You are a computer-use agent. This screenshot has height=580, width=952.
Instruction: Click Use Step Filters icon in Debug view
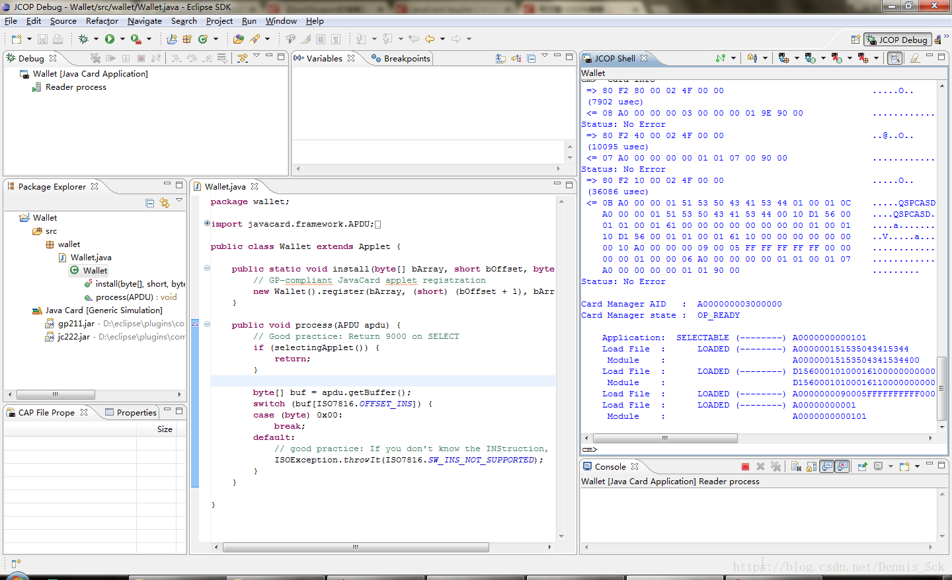pos(243,58)
